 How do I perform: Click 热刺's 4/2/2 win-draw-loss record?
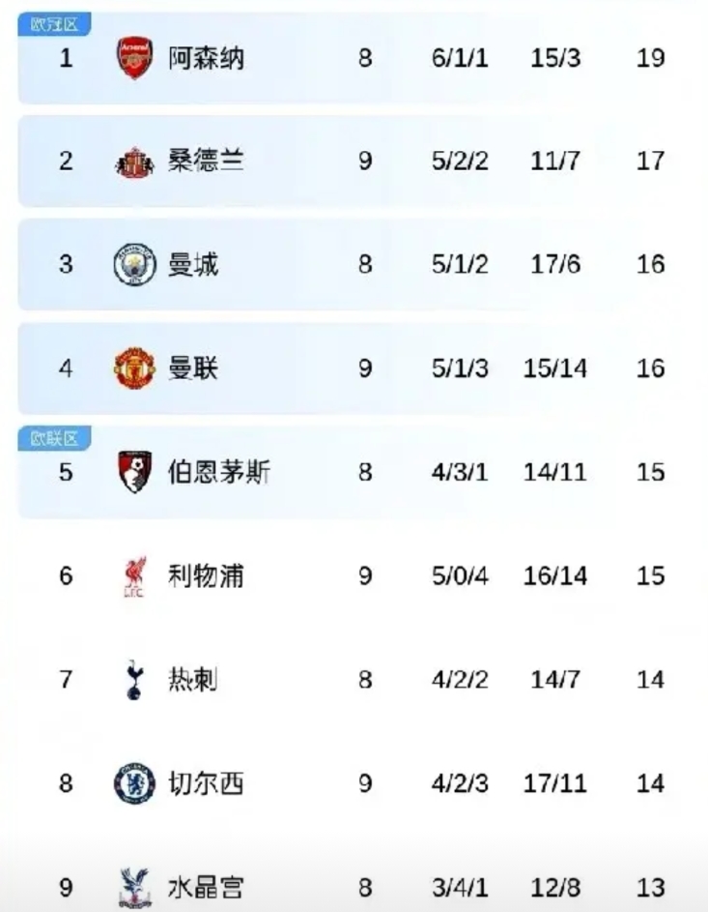[x=460, y=680]
